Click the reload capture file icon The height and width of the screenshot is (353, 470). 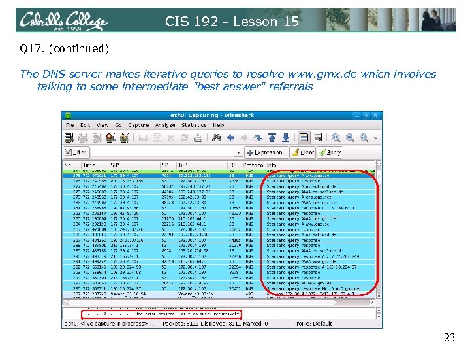[184, 138]
